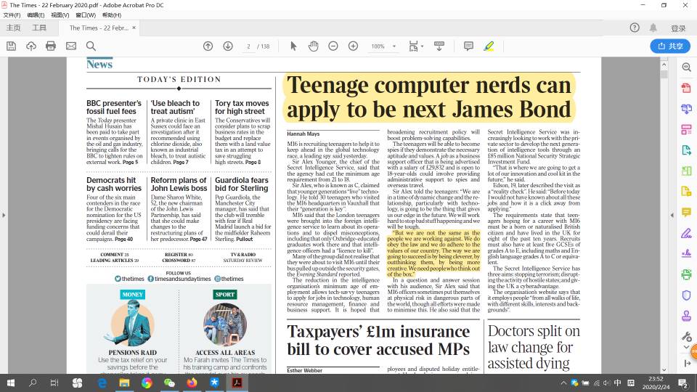The image size is (697, 392).
Task: Open the find text magnifier icon
Action: [91, 46]
